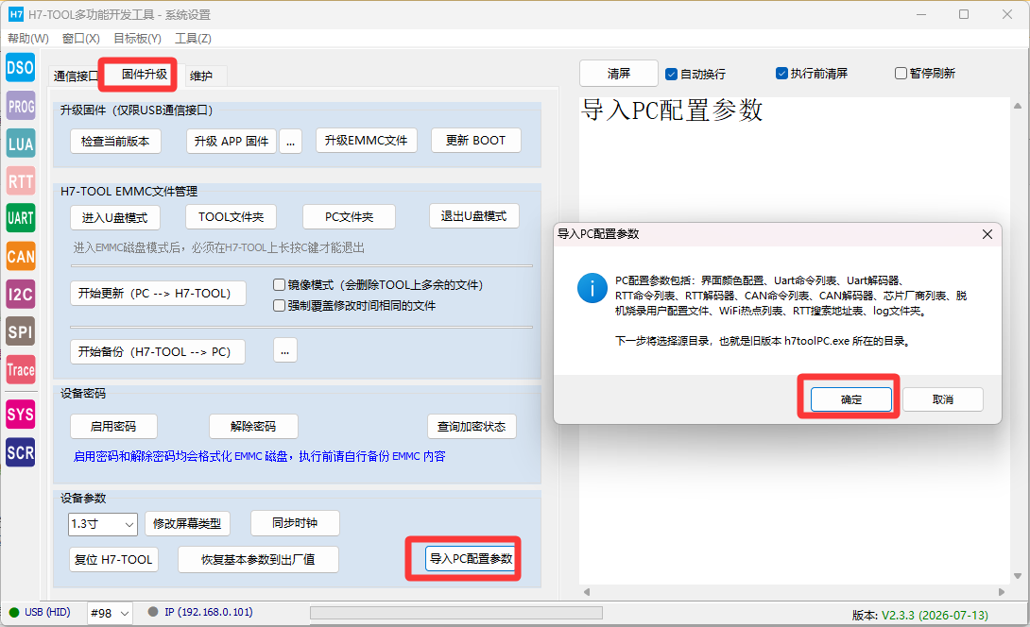The image size is (1030, 627).
Task: Enable the 暂停刷新 checkbox
Action: (x=901, y=74)
